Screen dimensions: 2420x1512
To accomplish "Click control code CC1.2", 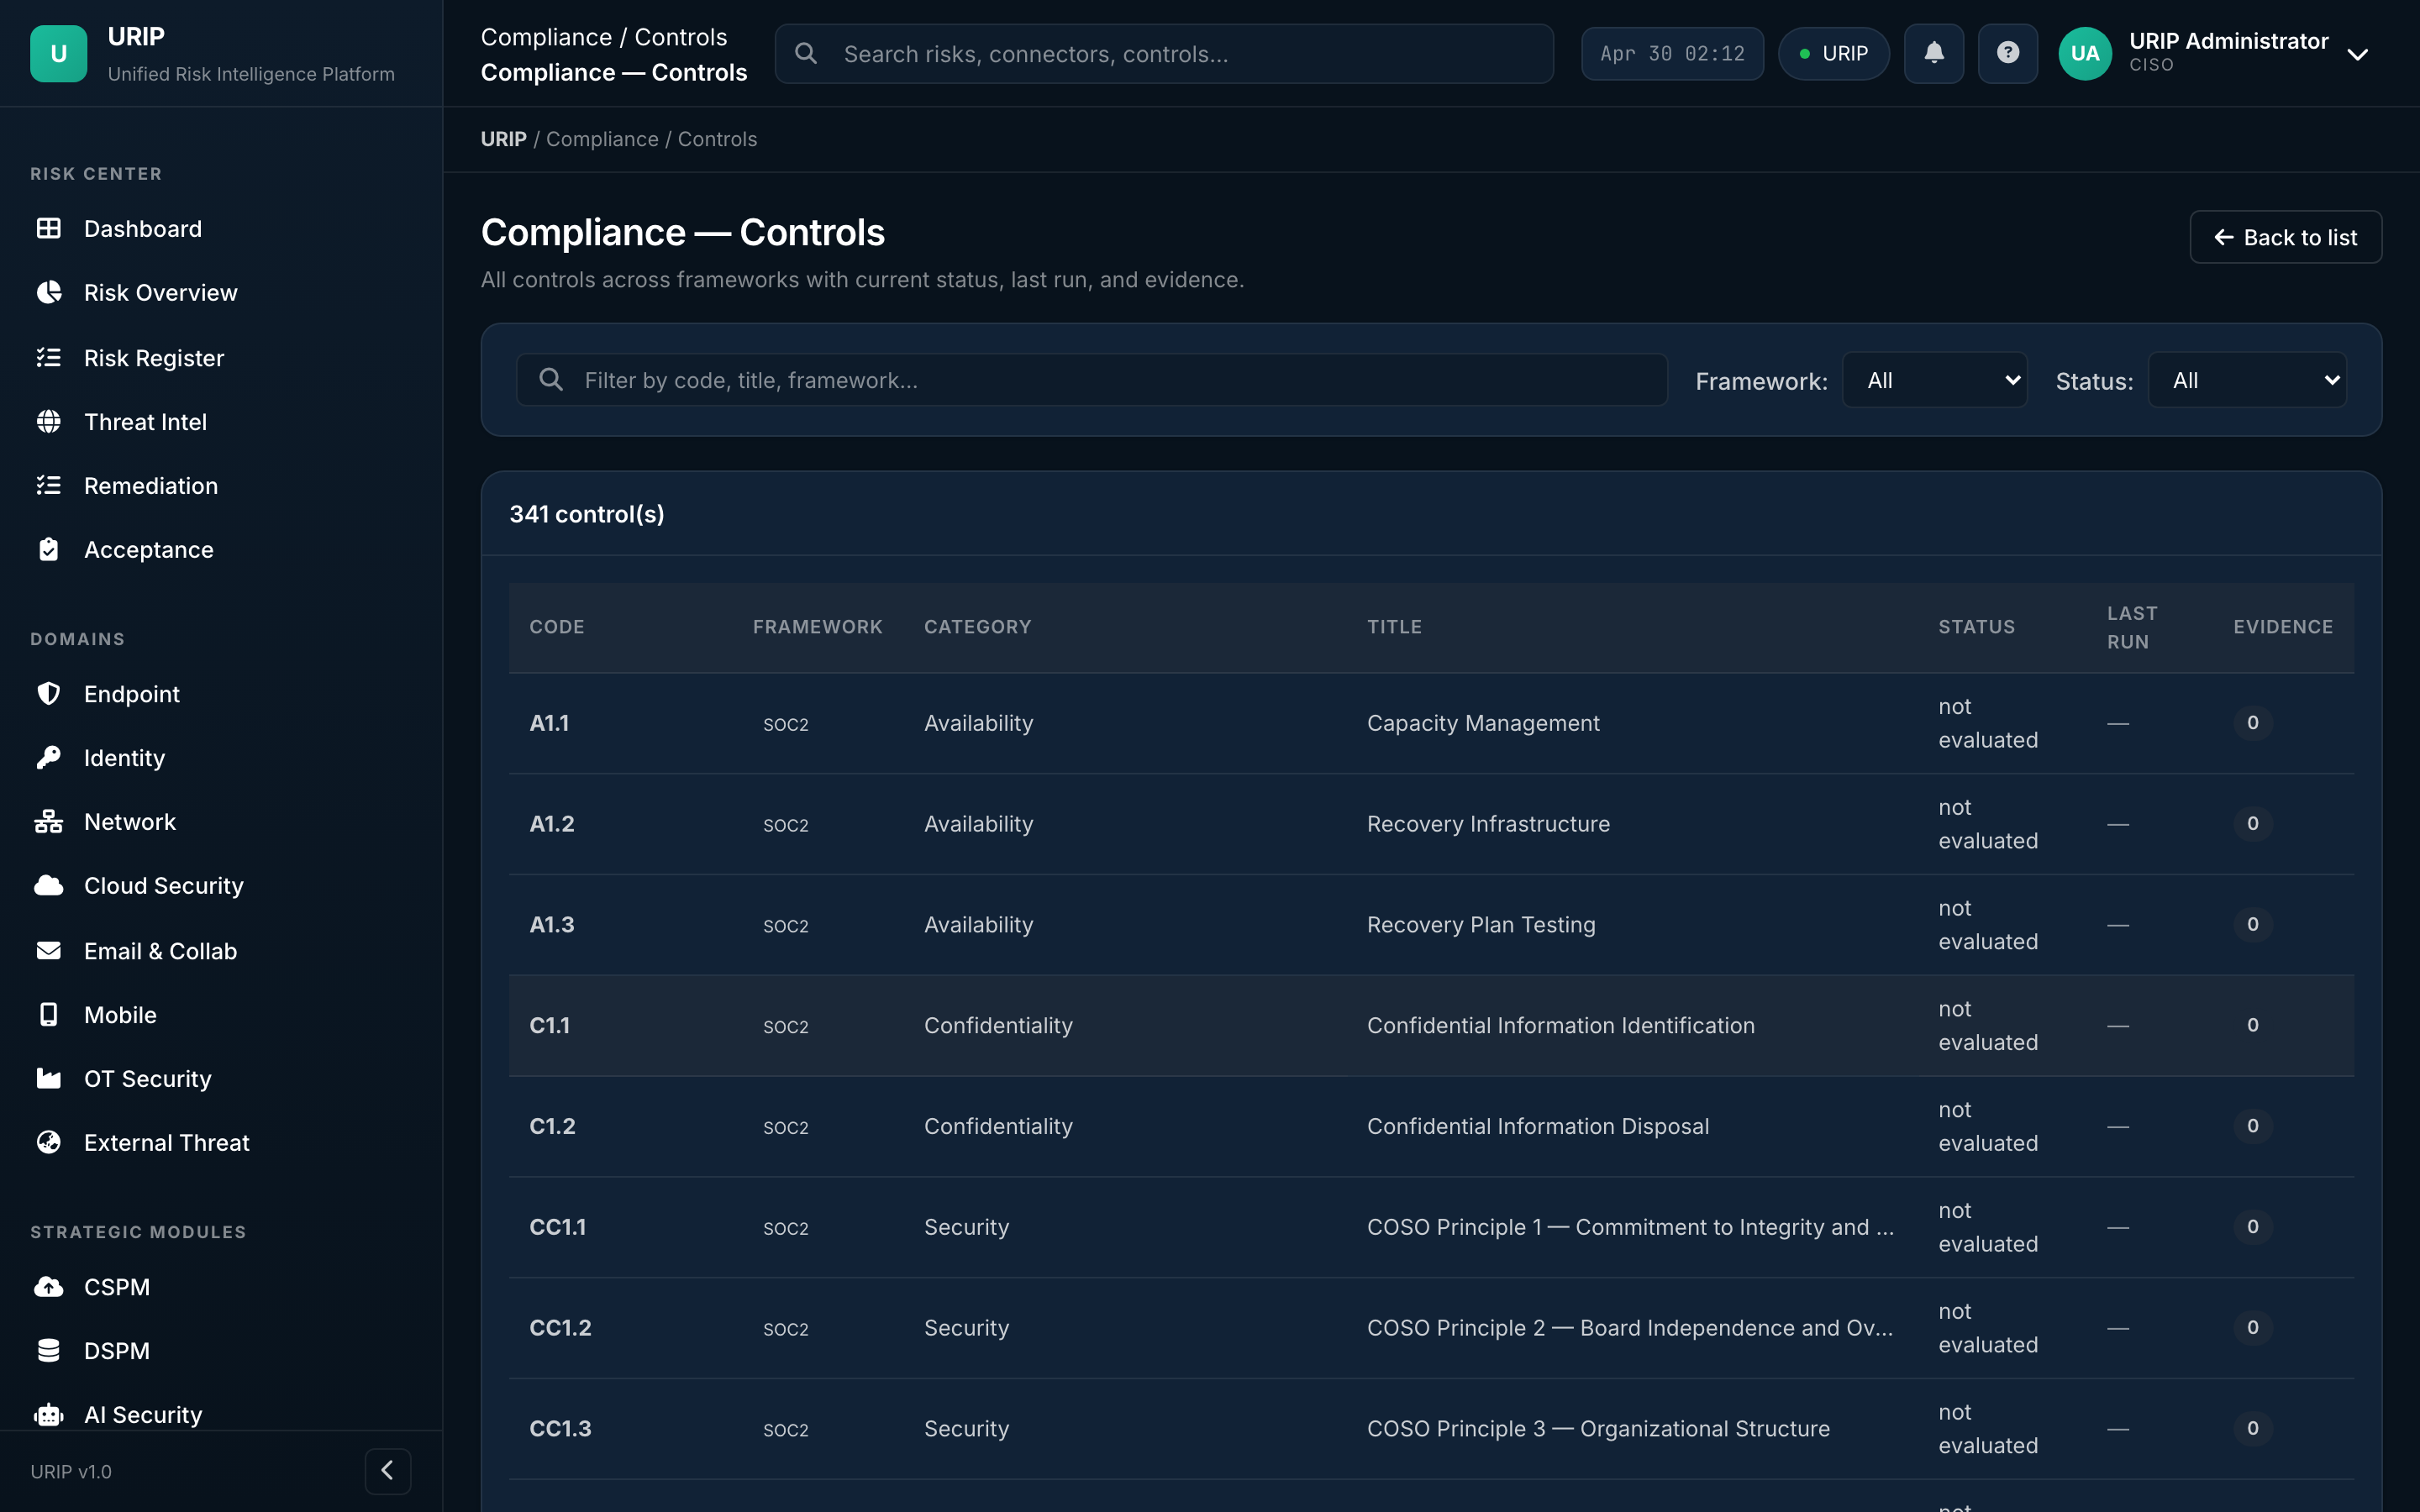I will [x=560, y=1327].
